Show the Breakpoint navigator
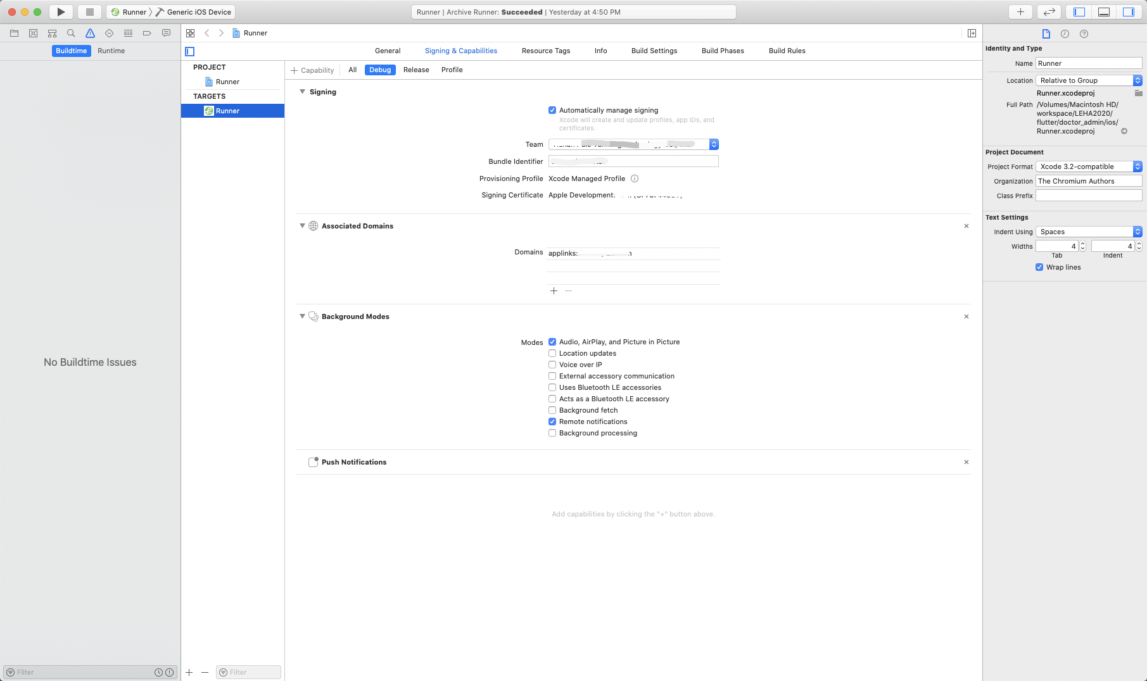The width and height of the screenshot is (1147, 681). coord(147,33)
